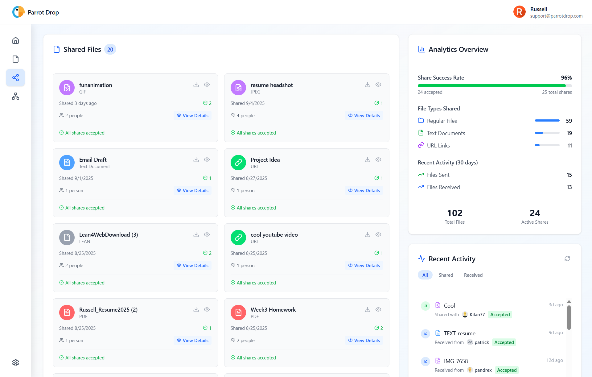
Task: Expand details for Lean4WebDownload (3)
Action: [x=192, y=265]
